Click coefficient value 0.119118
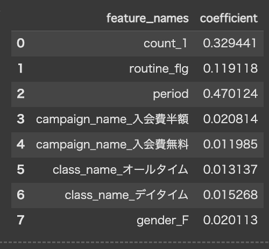269x249 pixels. [230, 68]
